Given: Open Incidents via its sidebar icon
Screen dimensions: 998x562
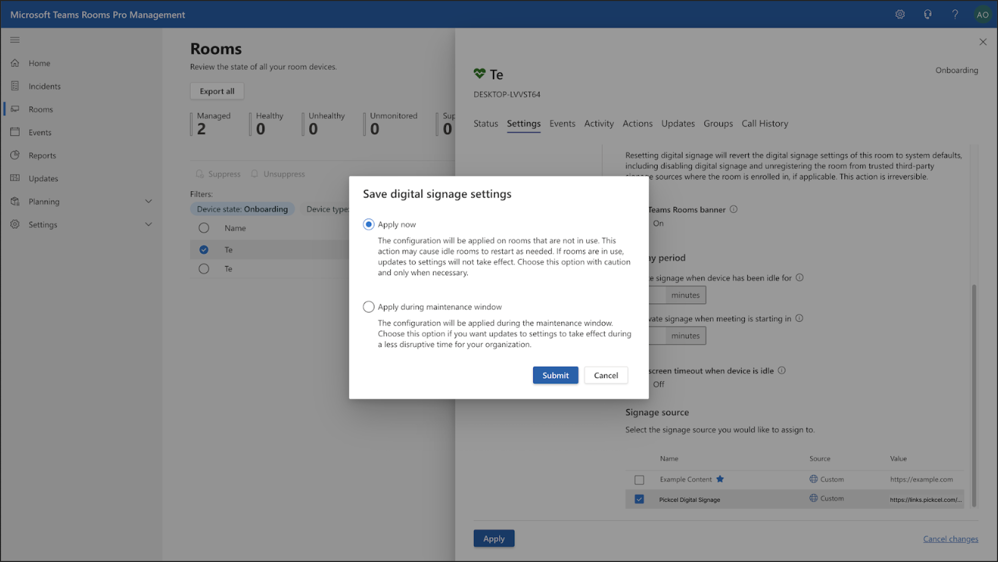Looking at the screenshot, I should pos(15,86).
